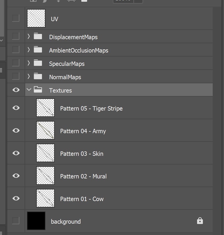This screenshot has width=224, height=235.
Task: Show the UV layer via its visibility box
Action: click(x=16, y=18)
